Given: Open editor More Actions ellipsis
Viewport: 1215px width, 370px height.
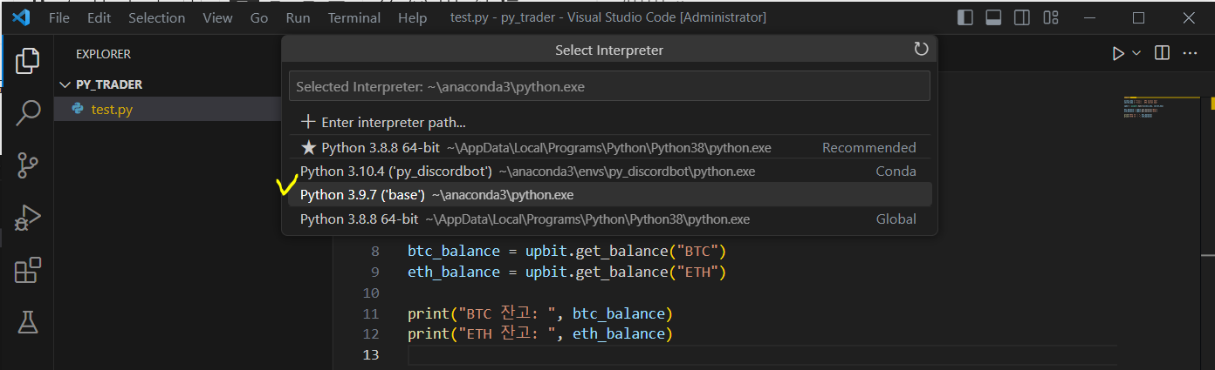Looking at the screenshot, I should 1190,54.
